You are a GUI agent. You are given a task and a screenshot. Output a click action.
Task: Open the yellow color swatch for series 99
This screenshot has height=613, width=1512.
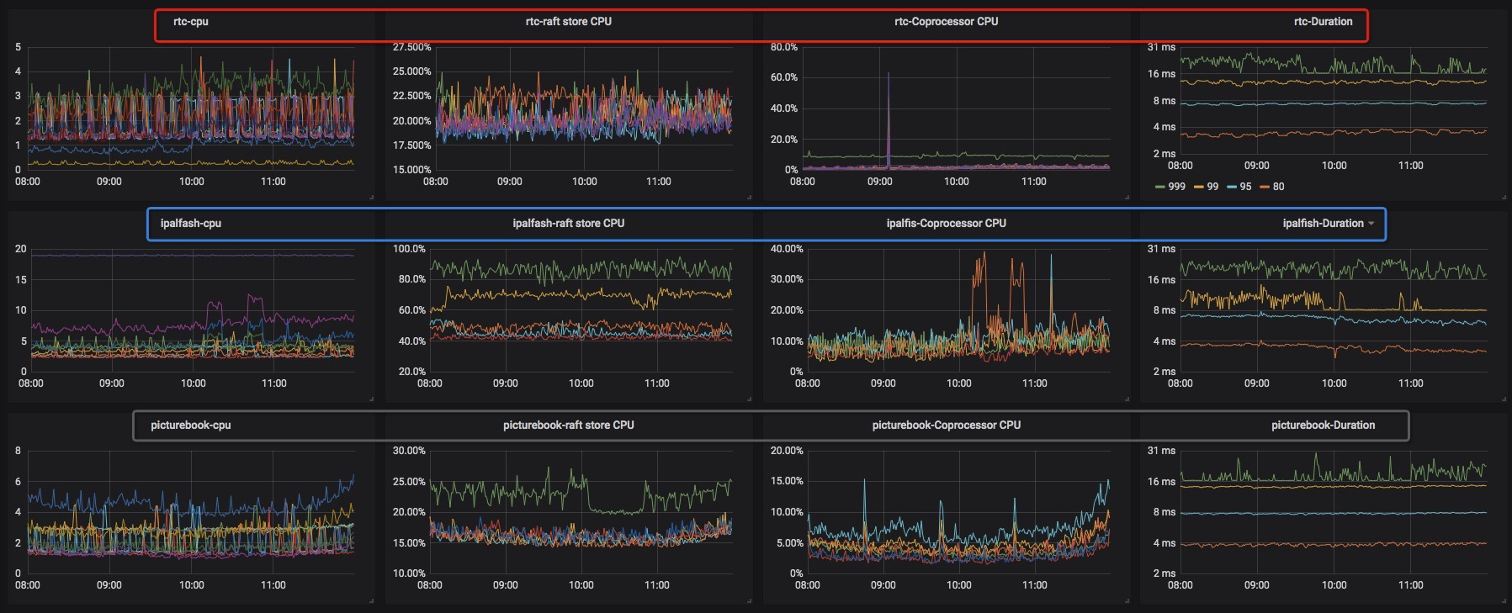[x=1199, y=187]
